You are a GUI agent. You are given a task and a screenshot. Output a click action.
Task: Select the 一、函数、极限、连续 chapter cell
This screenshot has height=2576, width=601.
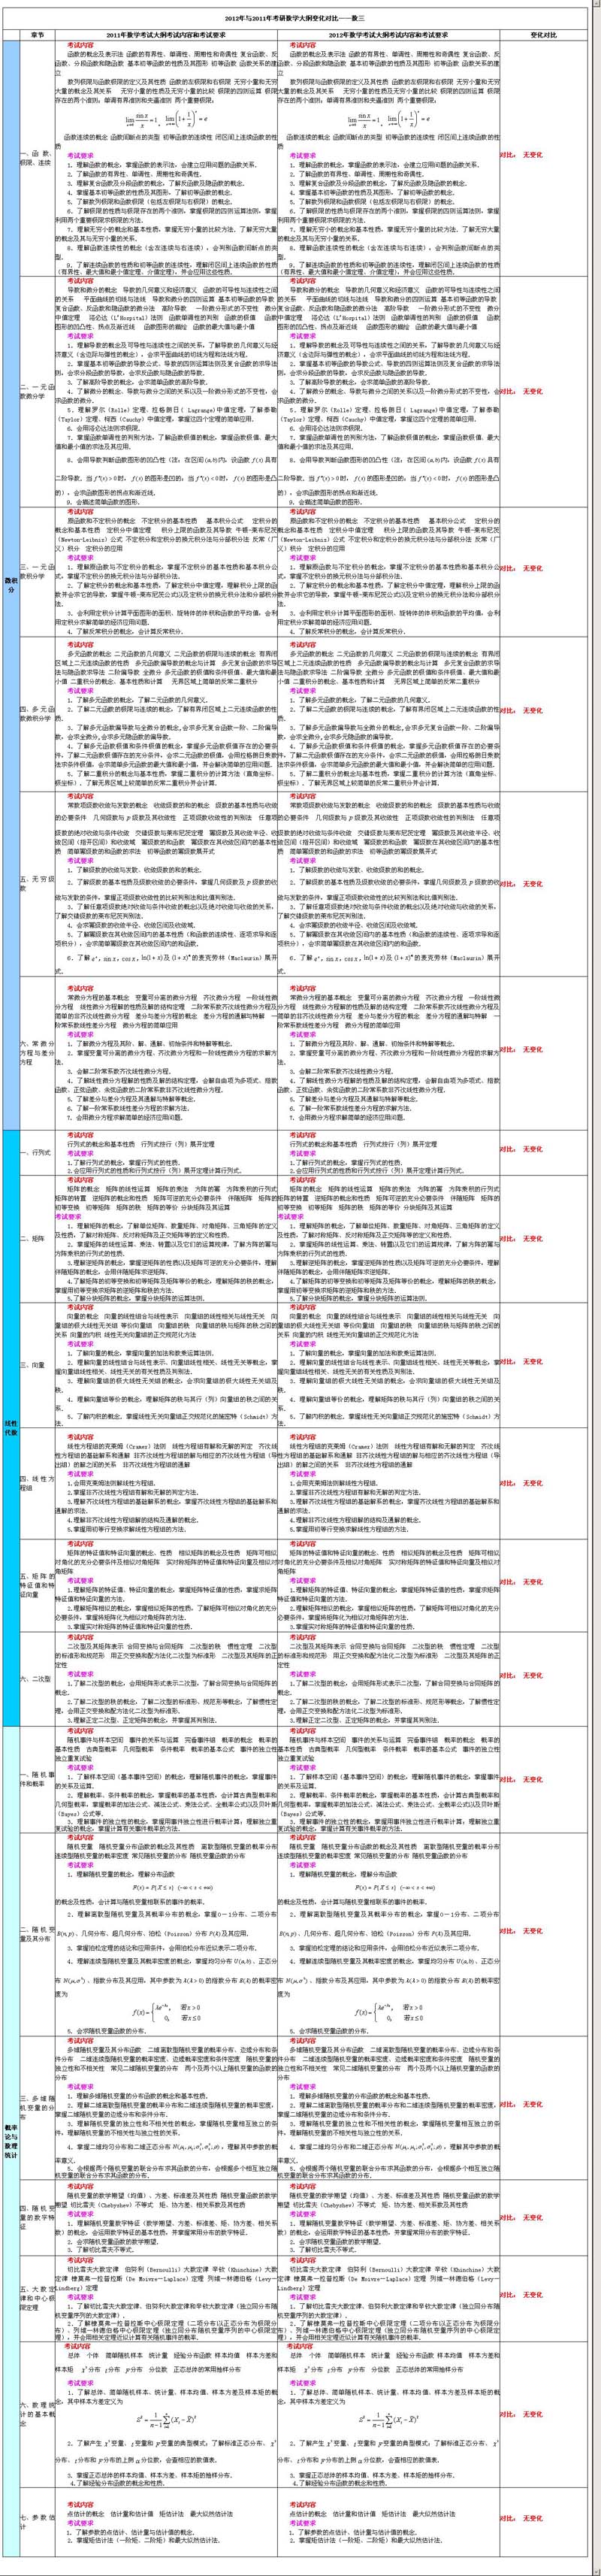(37, 155)
